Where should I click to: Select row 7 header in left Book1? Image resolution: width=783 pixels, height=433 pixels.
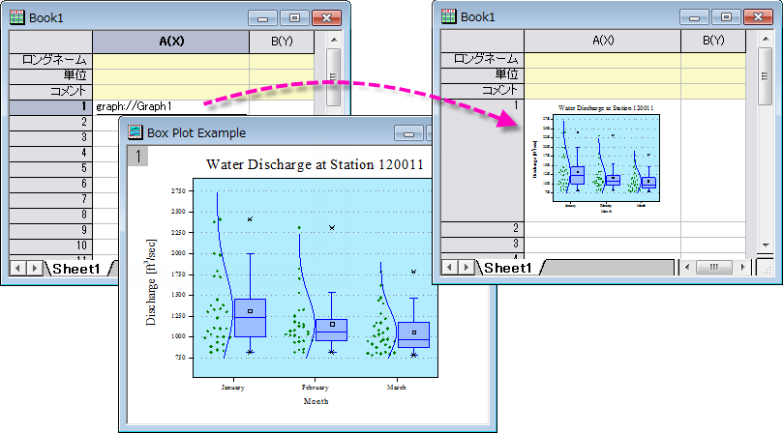tap(51, 200)
